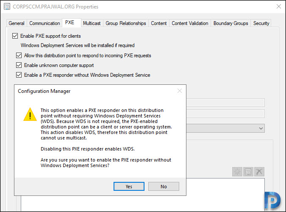
Task: Click the first password input field behind the dialog
Action: 225,103
